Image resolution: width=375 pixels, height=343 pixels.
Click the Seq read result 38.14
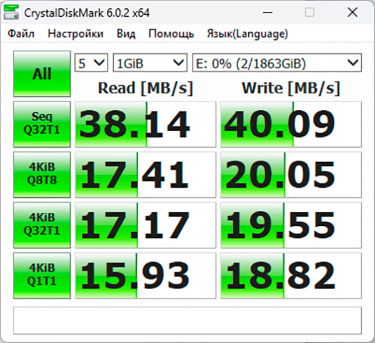(x=146, y=124)
